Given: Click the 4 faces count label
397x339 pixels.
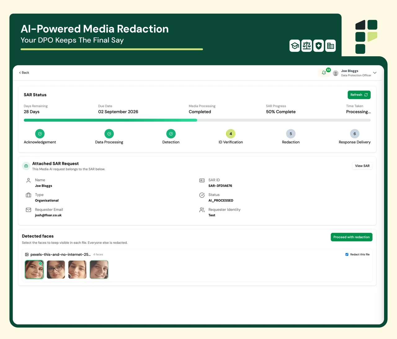Looking at the screenshot, I should 98,255.
